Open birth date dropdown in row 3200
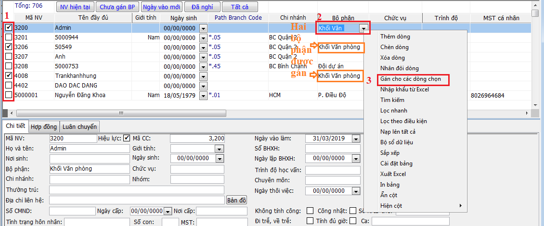The image size is (544, 226). point(203,28)
